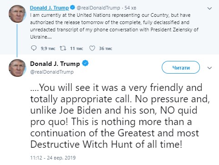The image size is (219, 165).
Task: Retweet the first tweet using the arrows icon
Action: coord(63,48)
